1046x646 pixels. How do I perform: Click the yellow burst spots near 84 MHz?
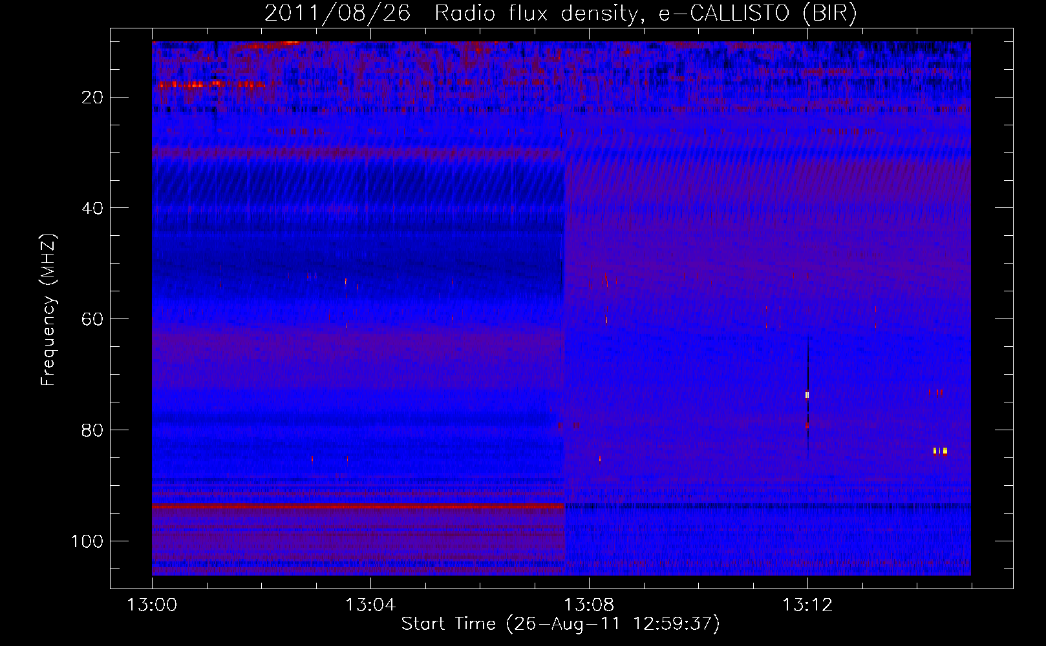940,450
